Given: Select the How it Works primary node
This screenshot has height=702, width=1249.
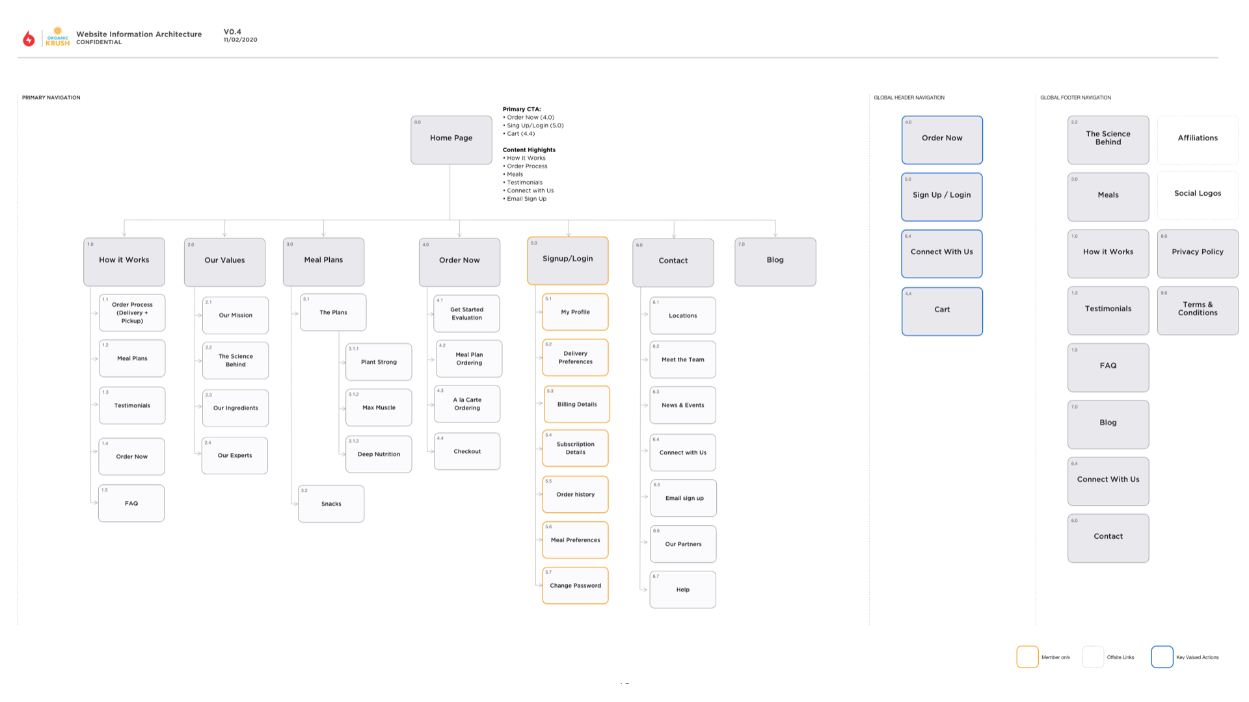Looking at the screenshot, I should (124, 261).
